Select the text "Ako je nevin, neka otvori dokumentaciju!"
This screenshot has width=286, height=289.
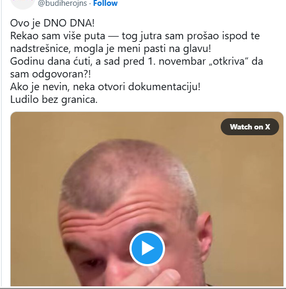[105, 87]
